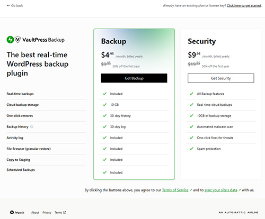
Task: Open the Terms footer link
Action: 58,213
